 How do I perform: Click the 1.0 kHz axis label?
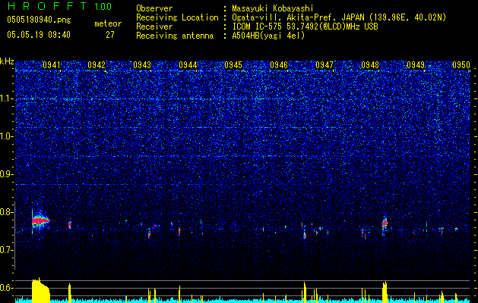pos(7,137)
